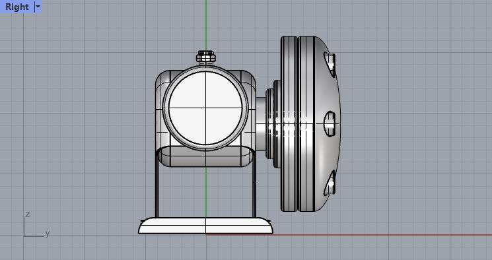This screenshot has height=260, width=492.
Task: Select the hex nut atop the housing
Action: pos(206,57)
